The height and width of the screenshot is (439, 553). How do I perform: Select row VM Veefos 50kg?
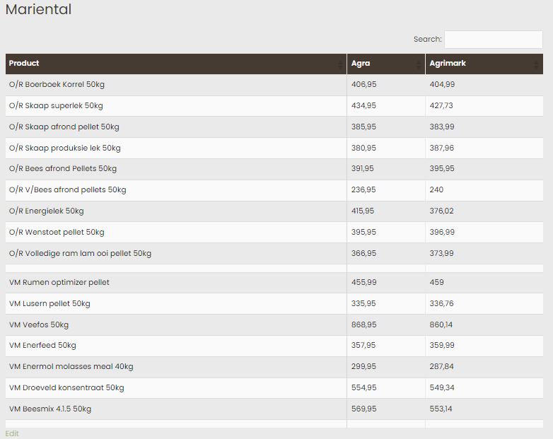(x=274, y=324)
